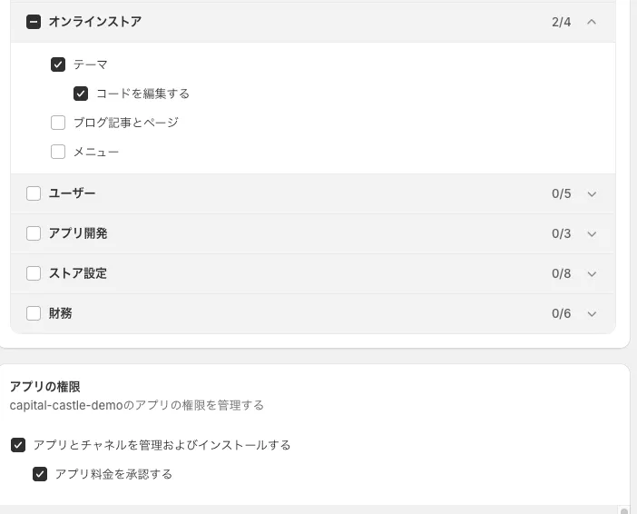Viewport: 637px width, 514px height.
Task: Open the ストア設定 section chevron
Action: pyautogui.click(x=592, y=273)
